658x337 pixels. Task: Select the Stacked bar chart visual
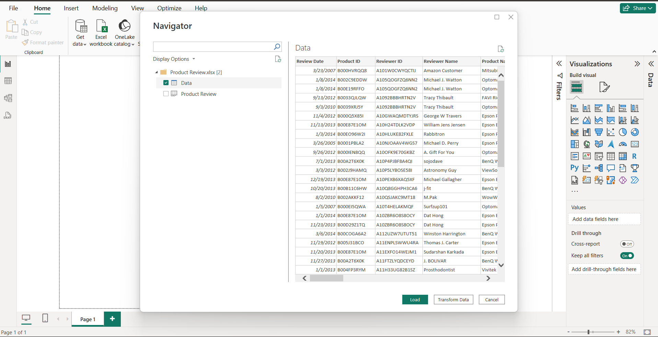pyautogui.click(x=575, y=108)
